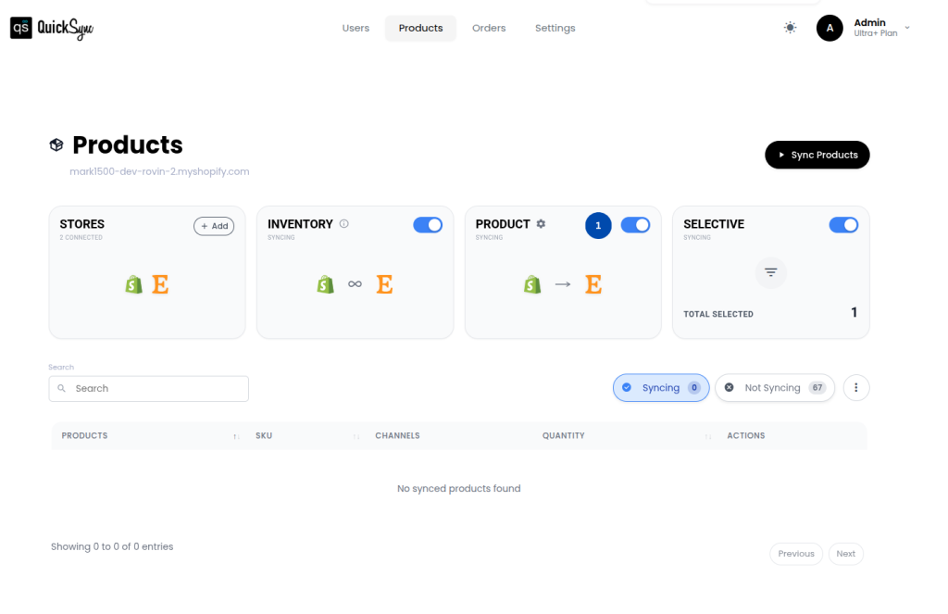Open the three-dot options menu near Not Syncing
Screen dimensions: 948x614
tap(855, 387)
